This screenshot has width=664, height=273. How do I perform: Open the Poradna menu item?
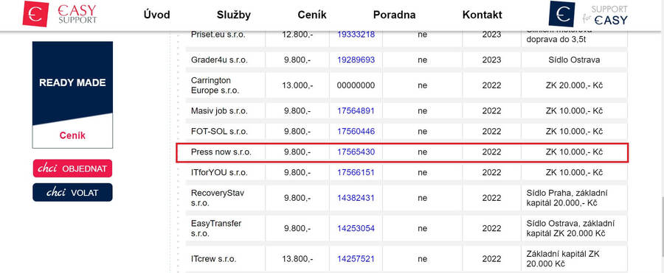point(394,15)
